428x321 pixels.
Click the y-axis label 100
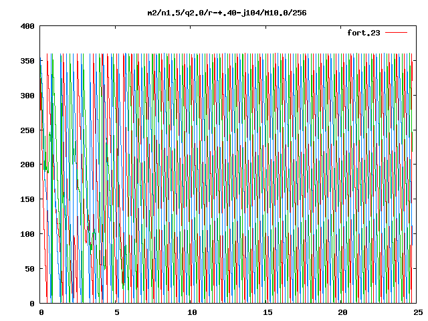click(x=27, y=234)
